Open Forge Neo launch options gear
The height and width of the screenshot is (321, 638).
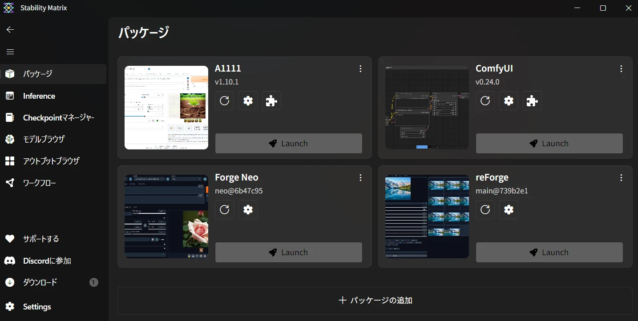248,209
